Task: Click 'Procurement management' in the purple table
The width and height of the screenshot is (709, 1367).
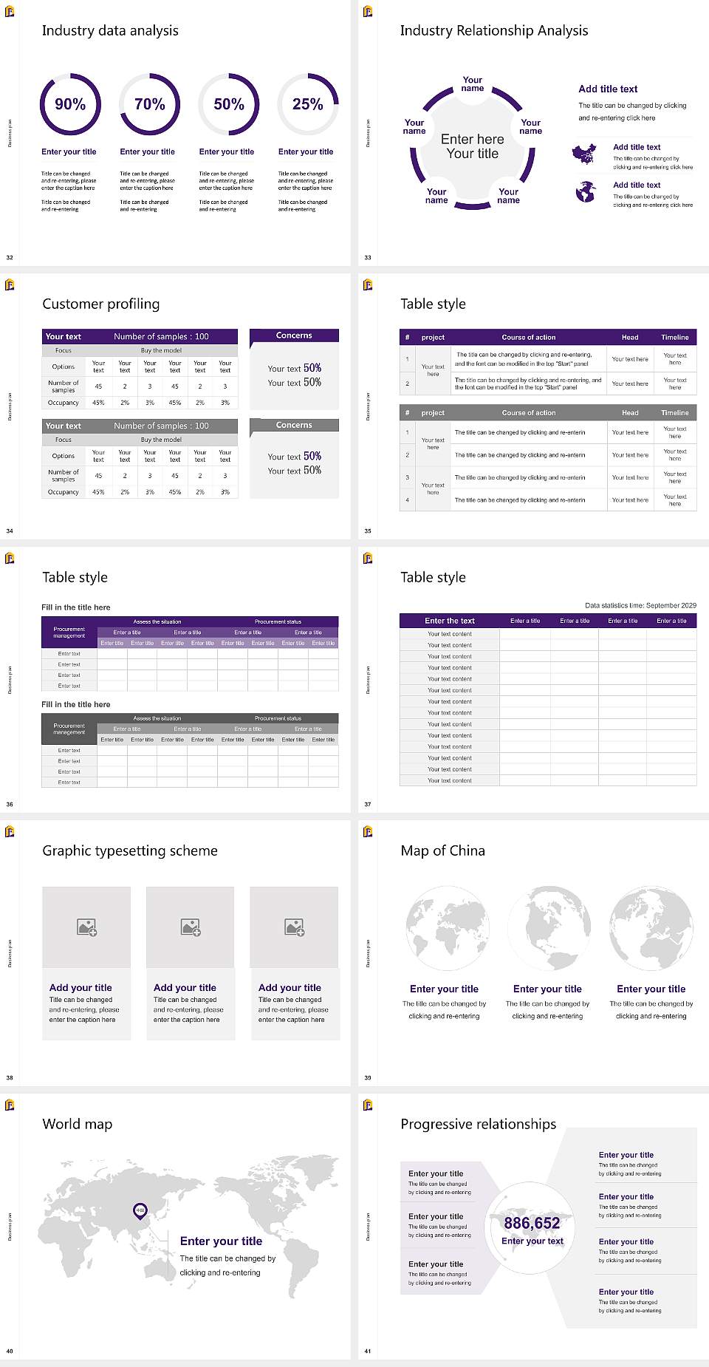Action: [69, 633]
